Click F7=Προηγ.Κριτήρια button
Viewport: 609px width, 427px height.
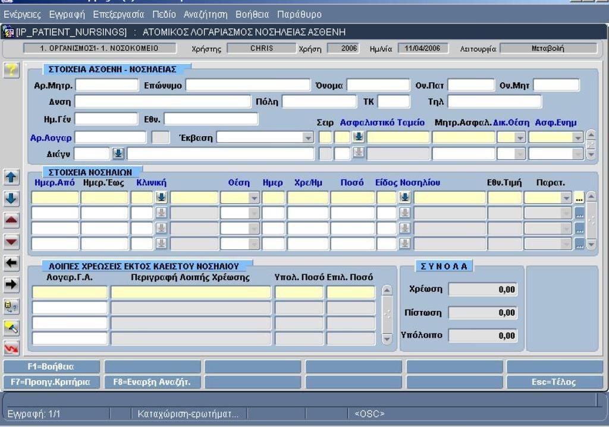tap(51, 382)
